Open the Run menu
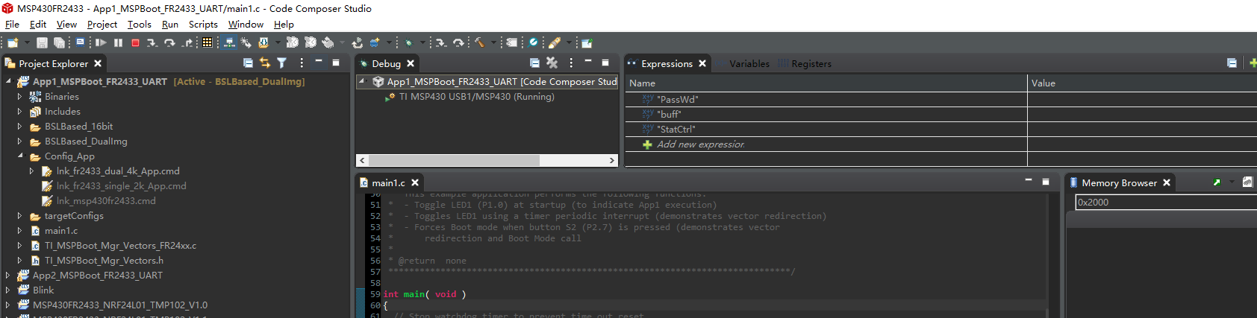The image size is (1257, 318). [x=170, y=24]
